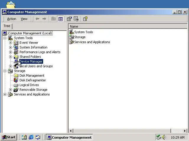Select Services and Applications text, right pane
Viewport: 189px width, 141px height.
[x=92, y=42]
